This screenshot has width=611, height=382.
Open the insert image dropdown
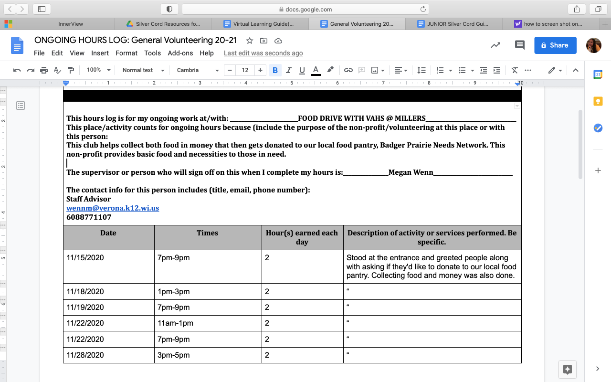378,70
